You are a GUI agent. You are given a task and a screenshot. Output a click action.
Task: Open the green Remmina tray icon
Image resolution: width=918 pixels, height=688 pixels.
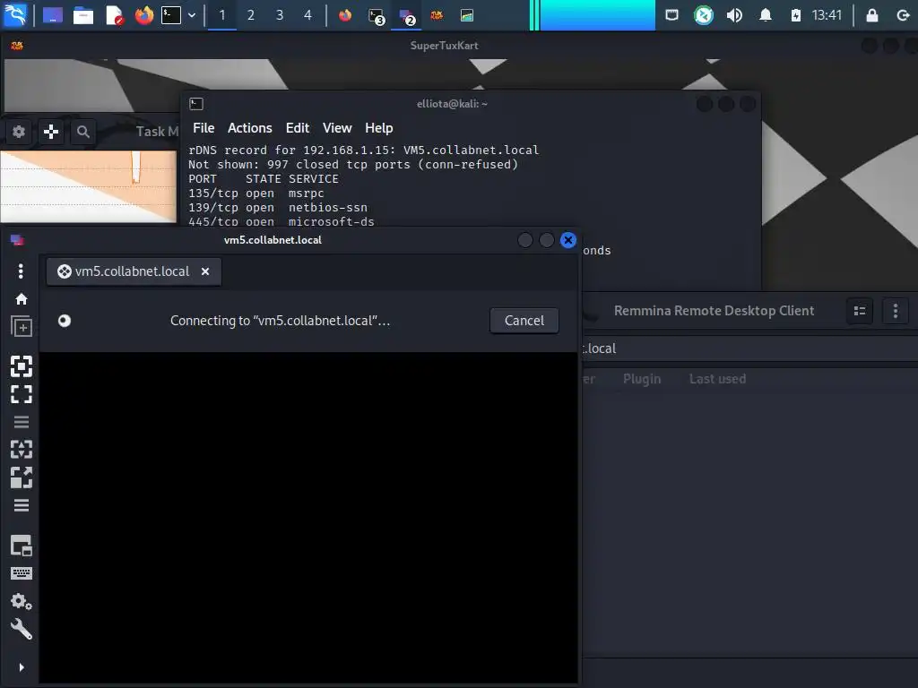coord(703,15)
